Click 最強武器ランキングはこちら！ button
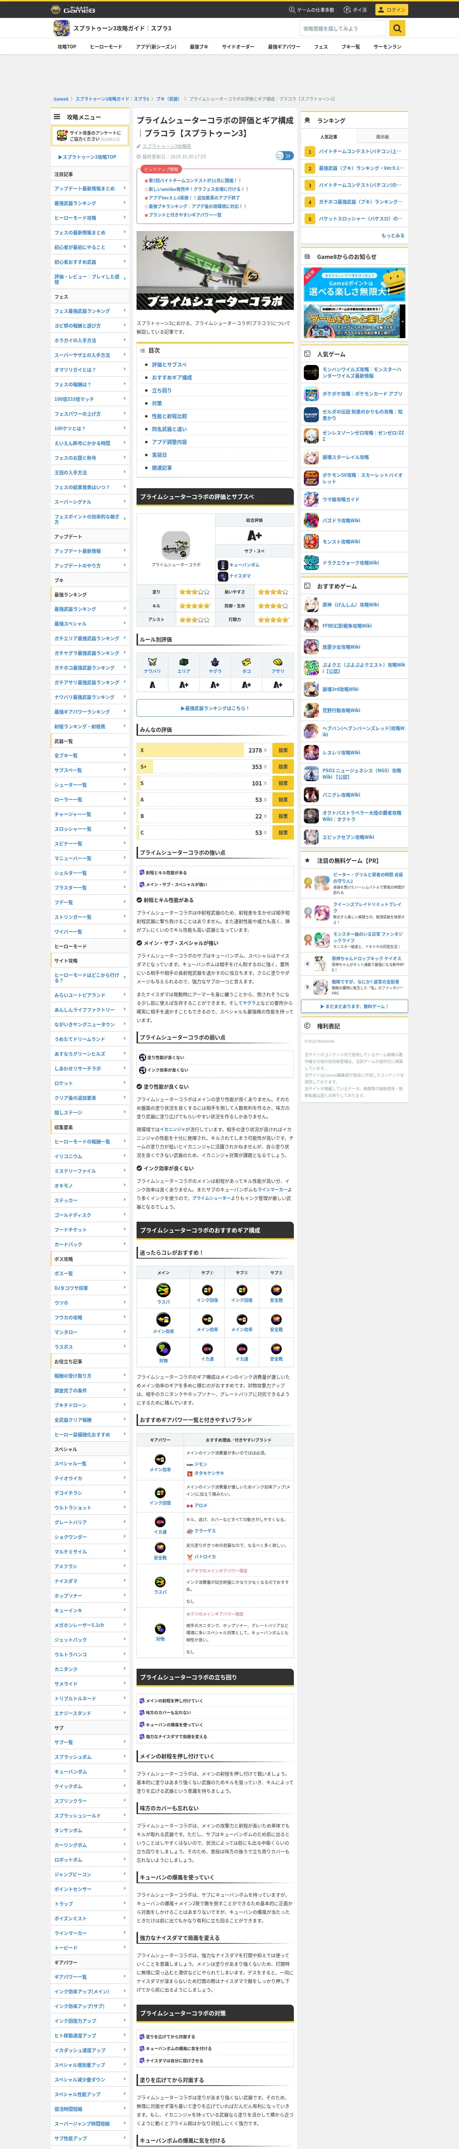The height and width of the screenshot is (2149, 459). (x=215, y=708)
